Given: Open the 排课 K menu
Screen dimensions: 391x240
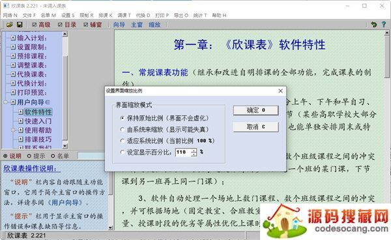Looking at the screenshot, I should 105,15.
